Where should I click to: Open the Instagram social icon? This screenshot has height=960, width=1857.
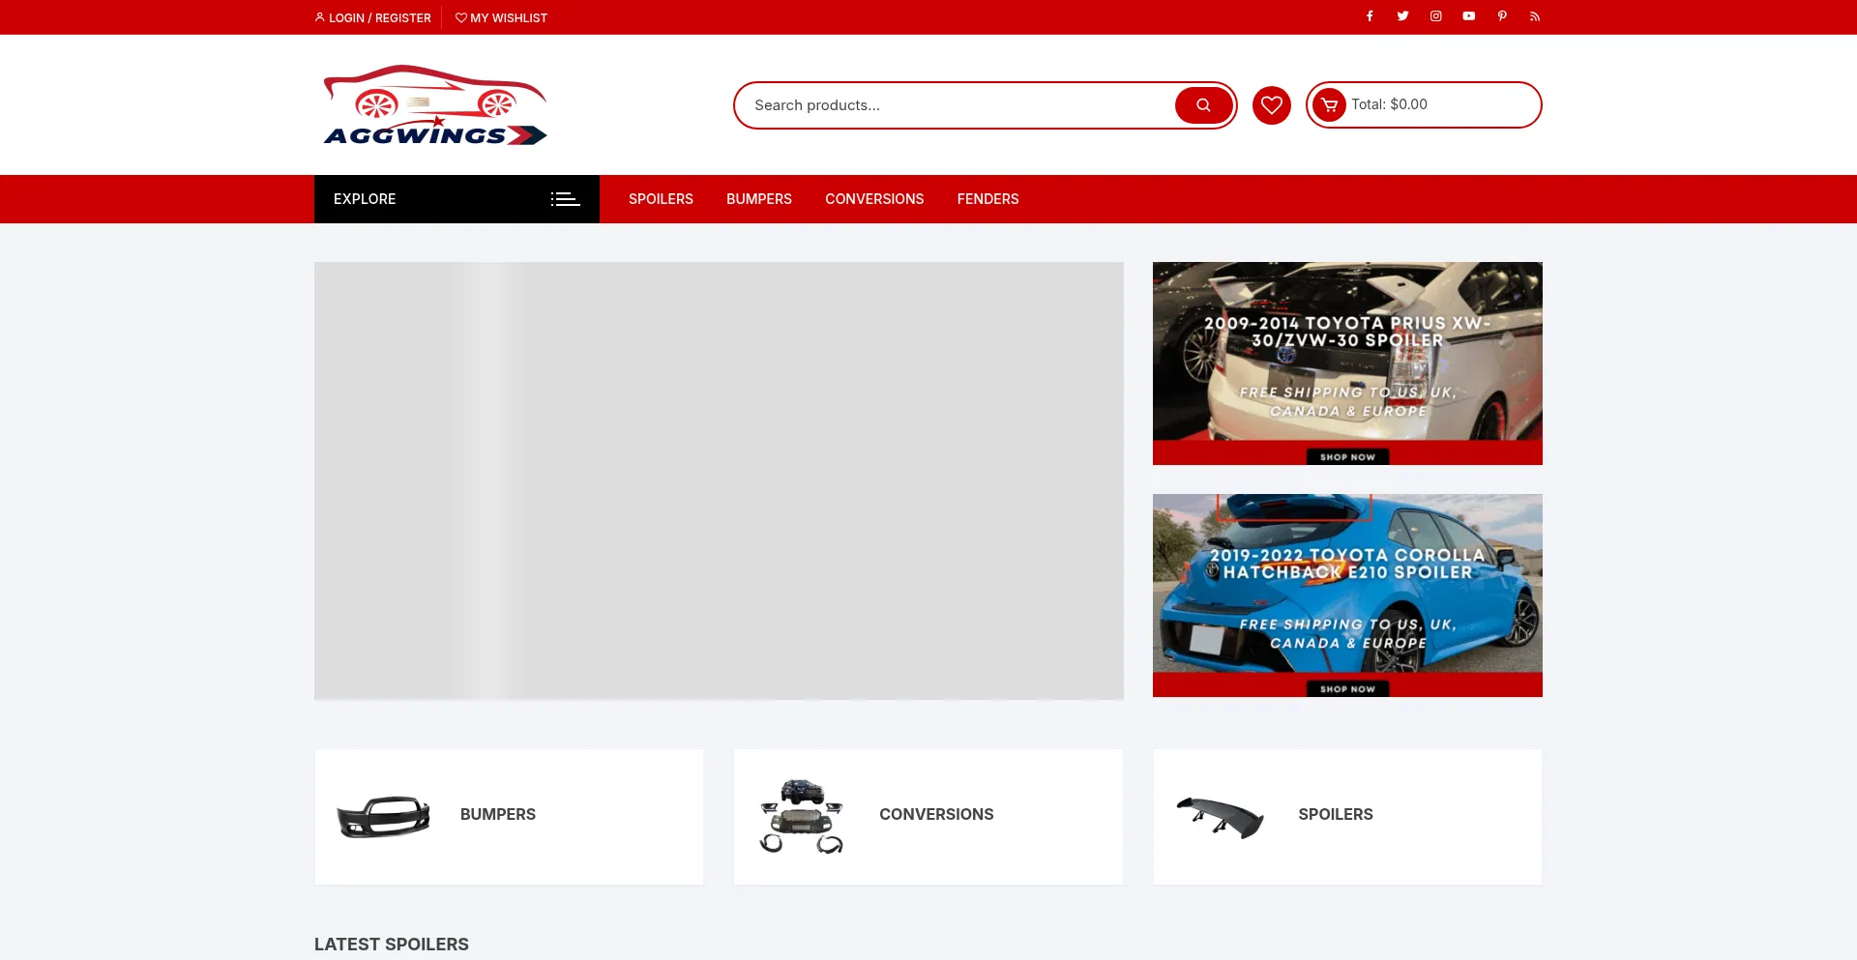(1436, 16)
